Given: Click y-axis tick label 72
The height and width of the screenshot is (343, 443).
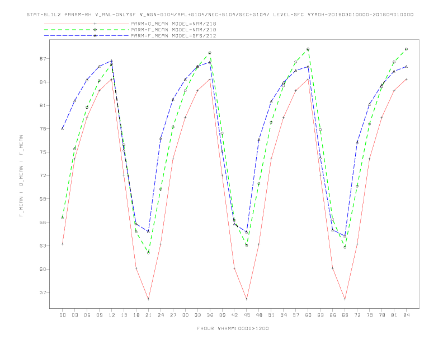Looking at the screenshot, I should coord(43,175).
